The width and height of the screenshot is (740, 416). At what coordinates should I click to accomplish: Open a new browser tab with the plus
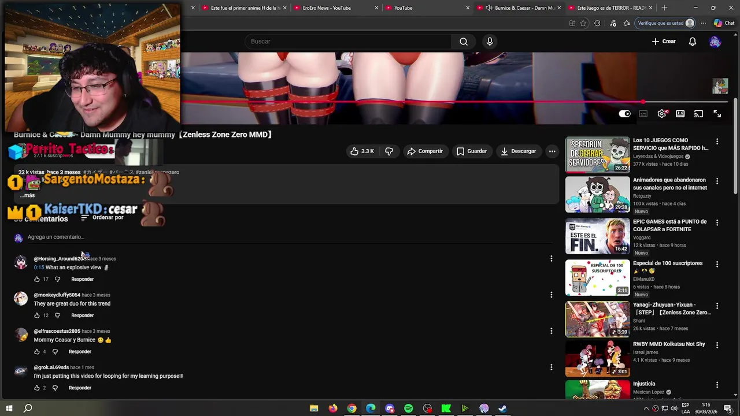664,8
